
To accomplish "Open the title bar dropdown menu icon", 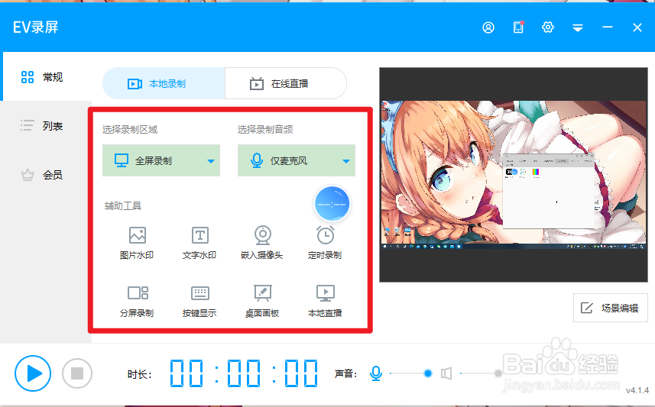I will 578,27.
